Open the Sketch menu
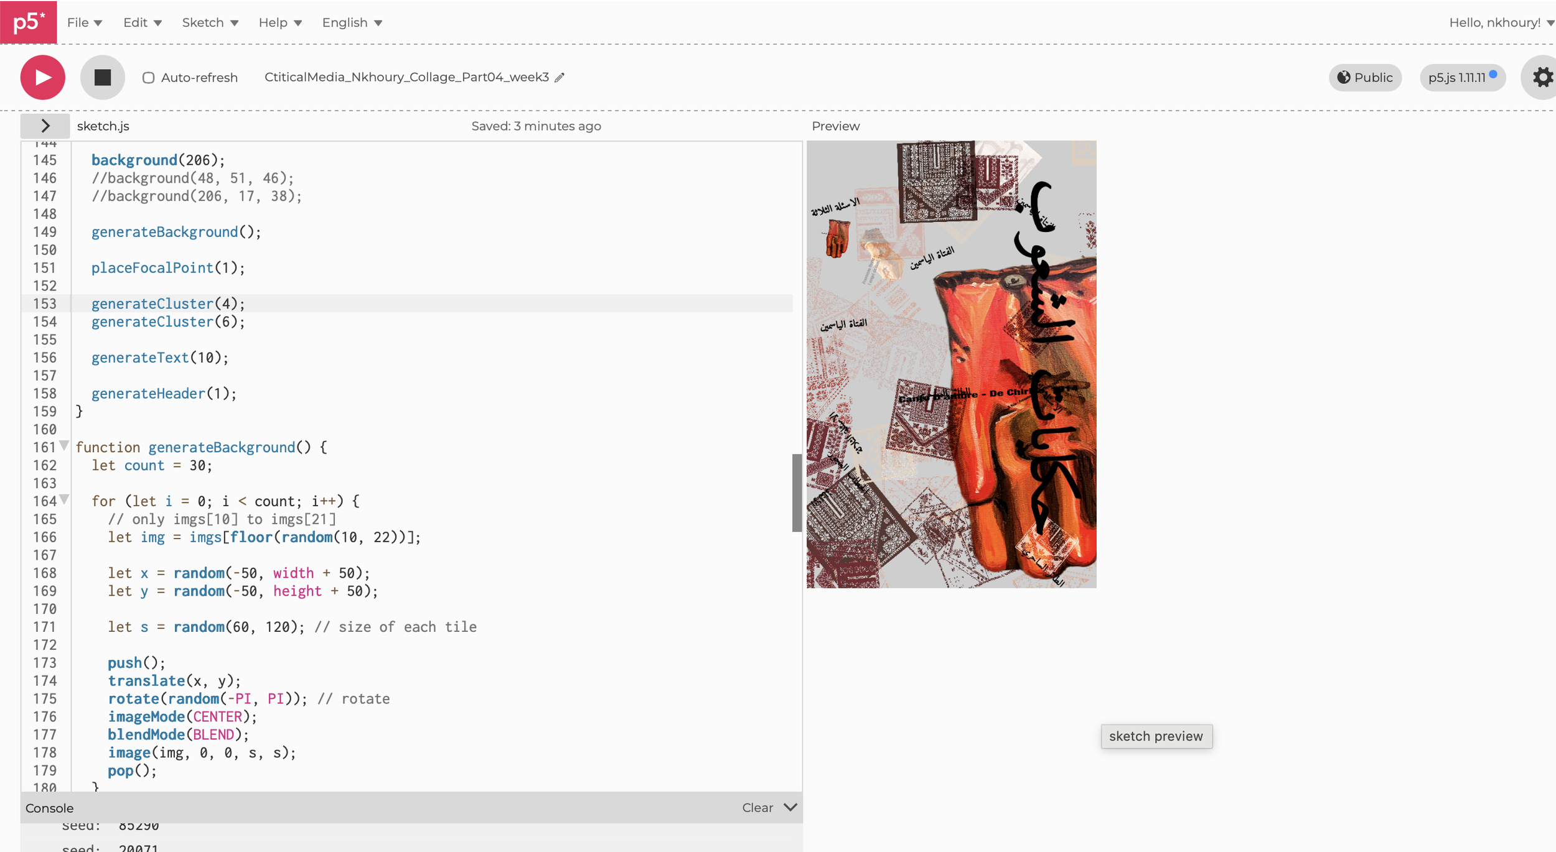 click(x=210, y=22)
